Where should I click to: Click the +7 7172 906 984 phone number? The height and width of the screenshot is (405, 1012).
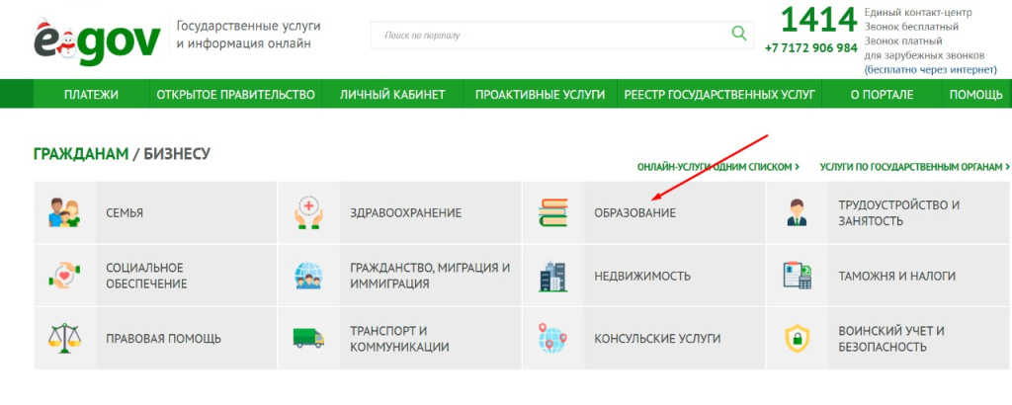coord(811,48)
